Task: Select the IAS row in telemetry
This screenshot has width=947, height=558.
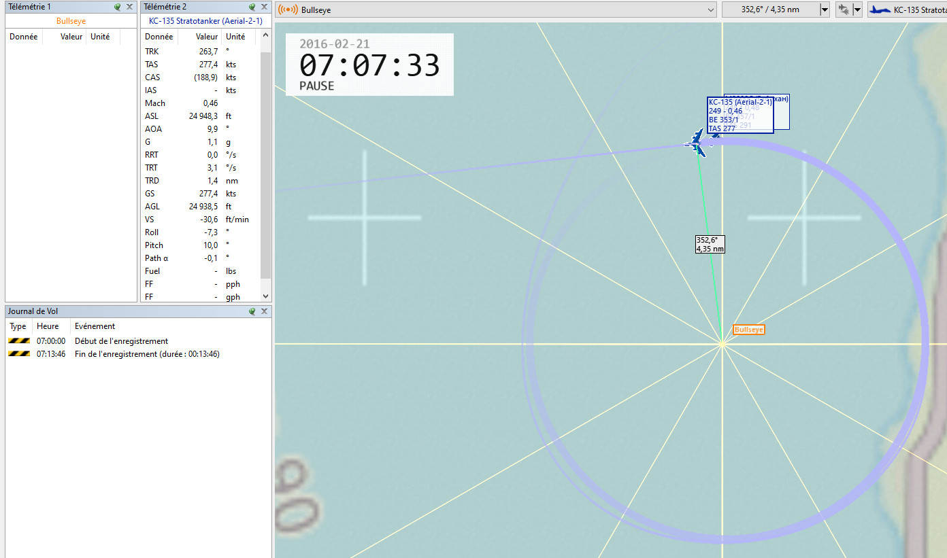Action: click(x=201, y=90)
